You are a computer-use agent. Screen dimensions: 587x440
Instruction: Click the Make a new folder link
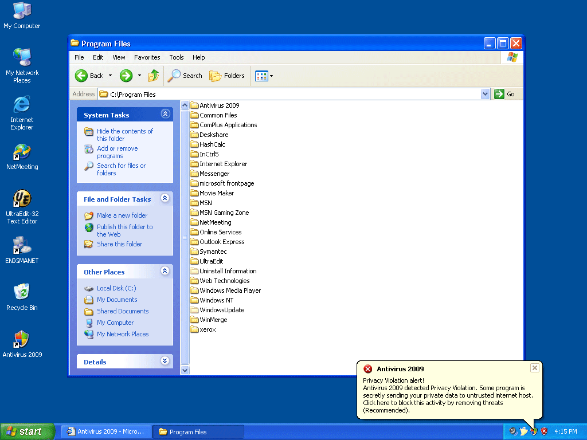[122, 215]
